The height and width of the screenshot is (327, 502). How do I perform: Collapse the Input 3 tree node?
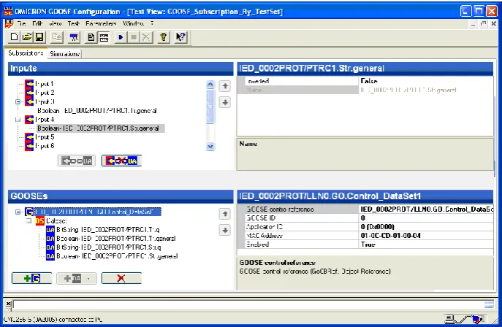[18, 101]
